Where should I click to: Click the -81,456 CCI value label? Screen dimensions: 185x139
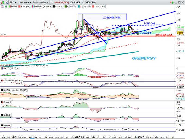[x=181, y=121]
